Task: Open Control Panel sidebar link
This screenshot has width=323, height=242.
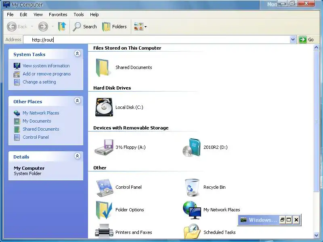Action: coord(36,137)
